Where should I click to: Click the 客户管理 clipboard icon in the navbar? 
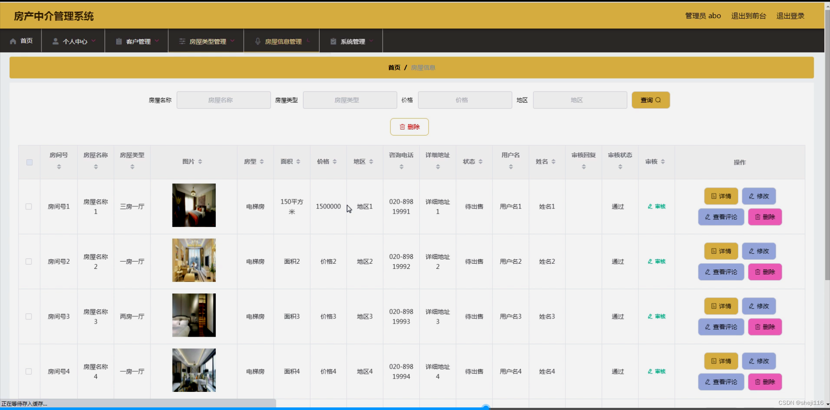point(118,41)
